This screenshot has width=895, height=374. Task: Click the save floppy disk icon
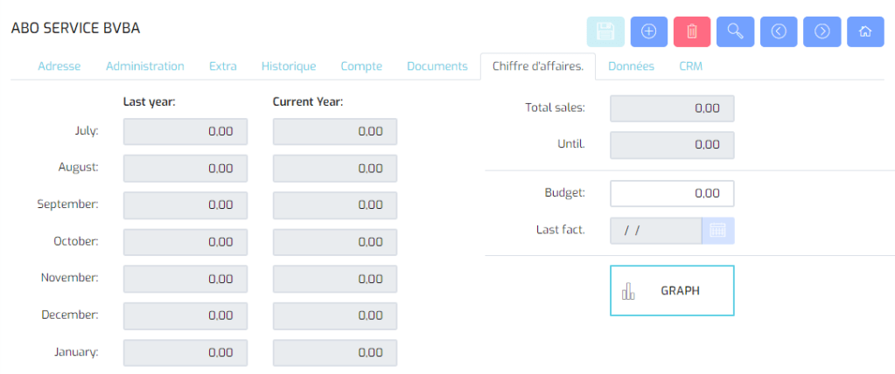[x=605, y=31]
